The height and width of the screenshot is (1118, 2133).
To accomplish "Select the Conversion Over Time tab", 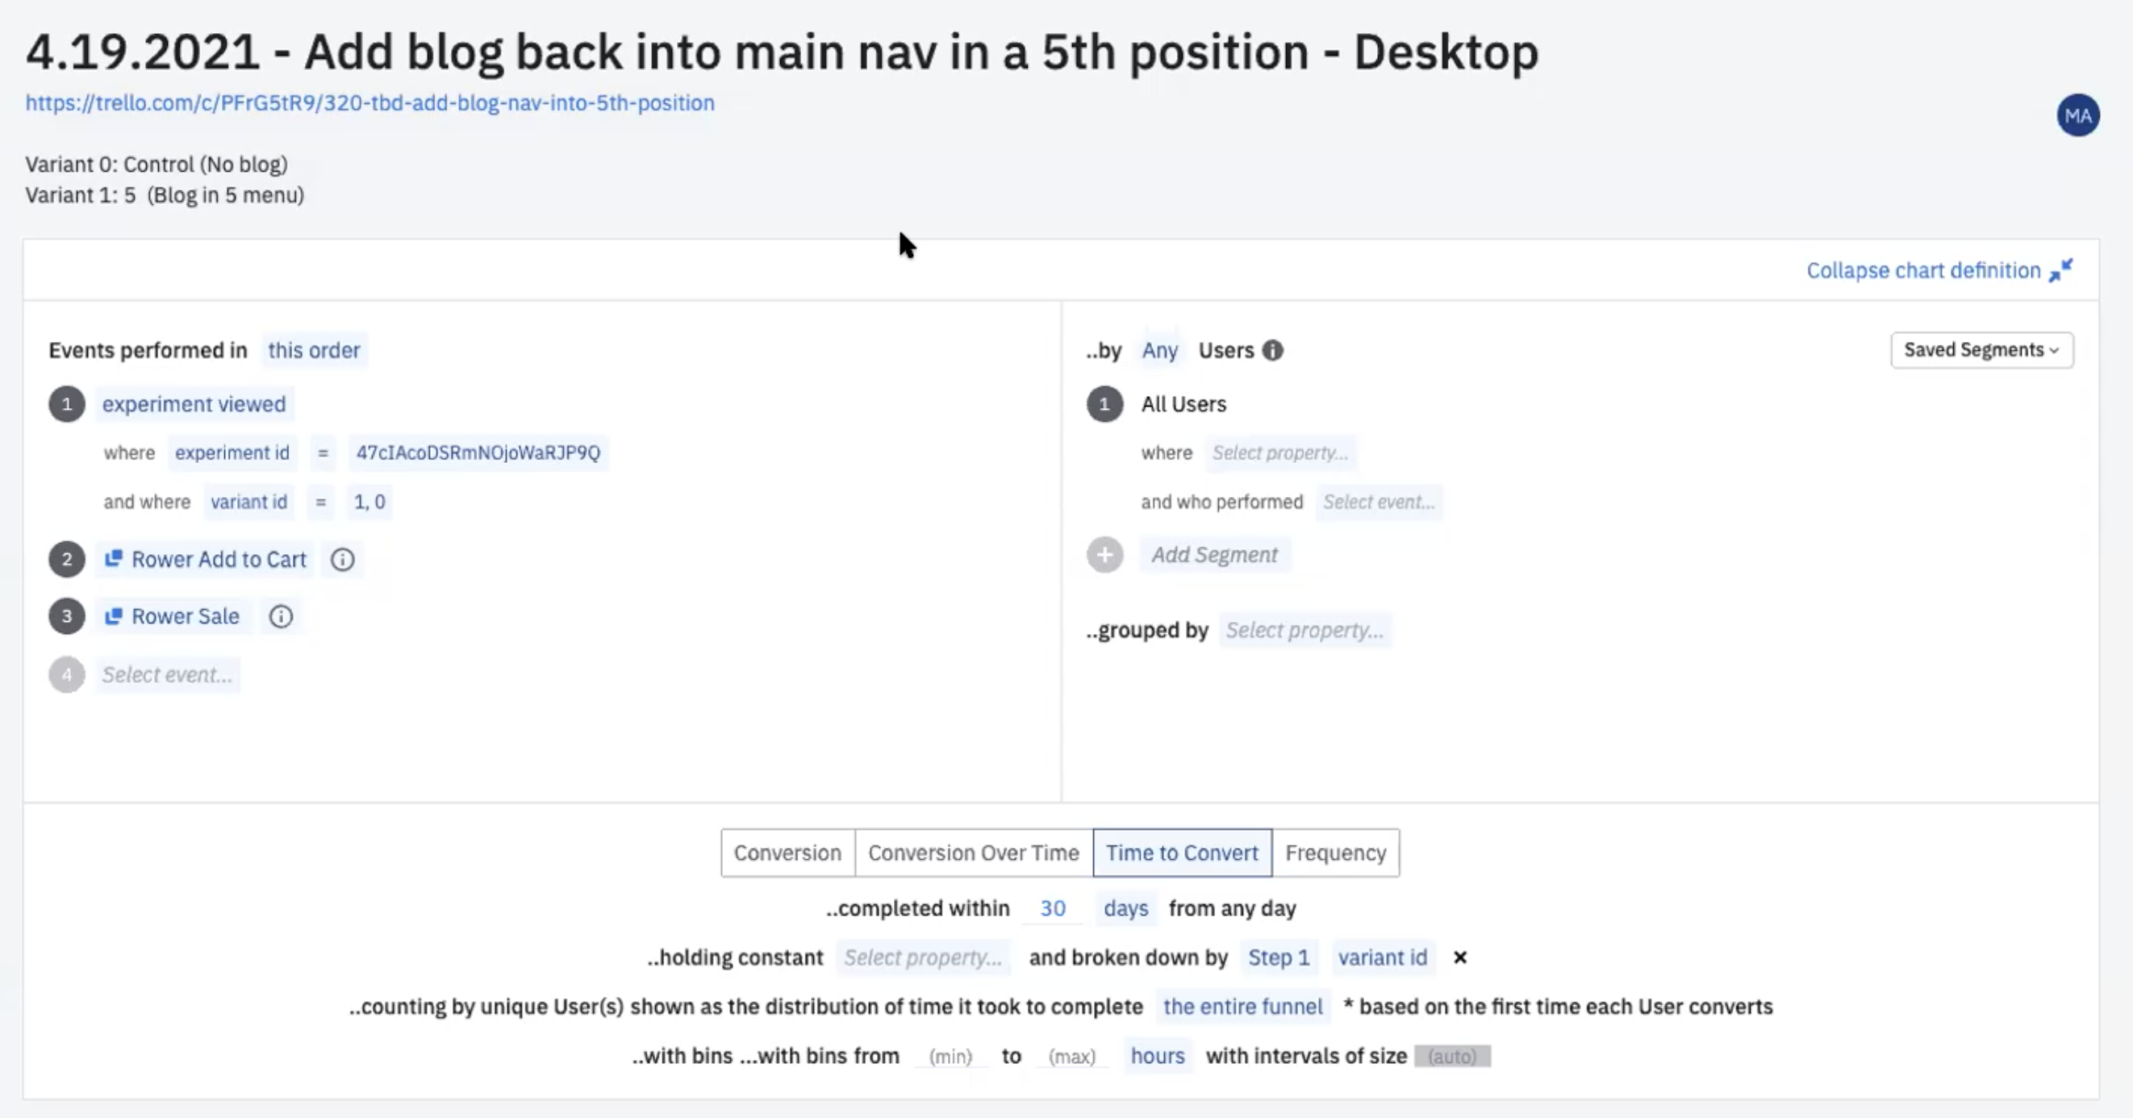I will (x=973, y=853).
